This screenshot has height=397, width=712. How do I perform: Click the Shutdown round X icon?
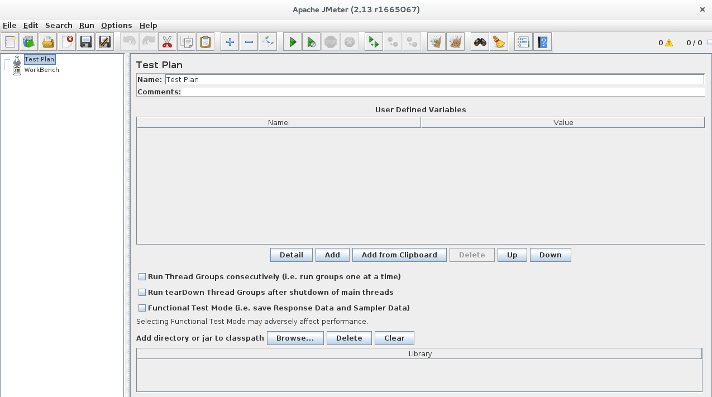click(349, 42)
